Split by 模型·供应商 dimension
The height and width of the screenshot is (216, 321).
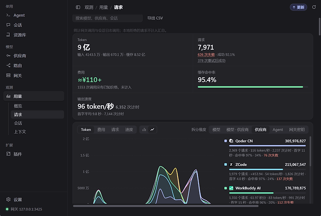(x=237, y=129)
